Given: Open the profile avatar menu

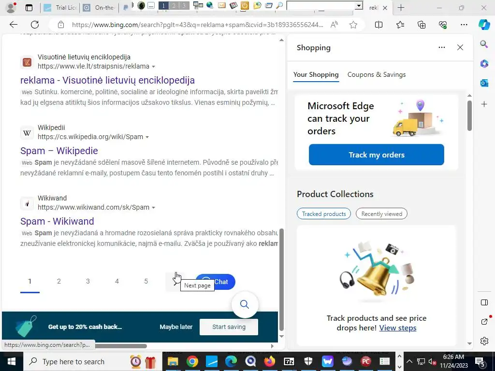Looking at the screenshot, I should pyautogui.click(x=12, y=8).
